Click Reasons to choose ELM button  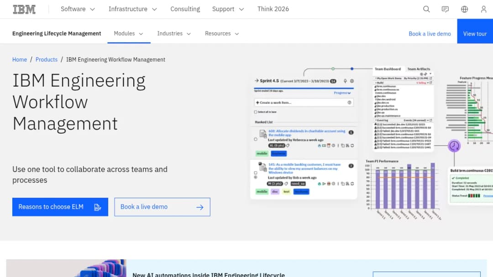click(x=60, y=207)
